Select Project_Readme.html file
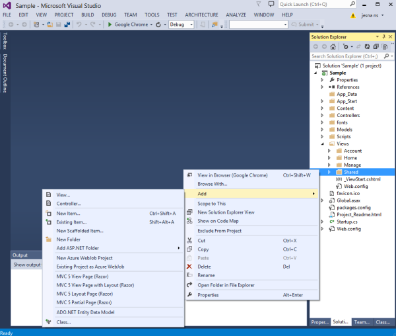396x336 pixels. (x=359, y=214)
